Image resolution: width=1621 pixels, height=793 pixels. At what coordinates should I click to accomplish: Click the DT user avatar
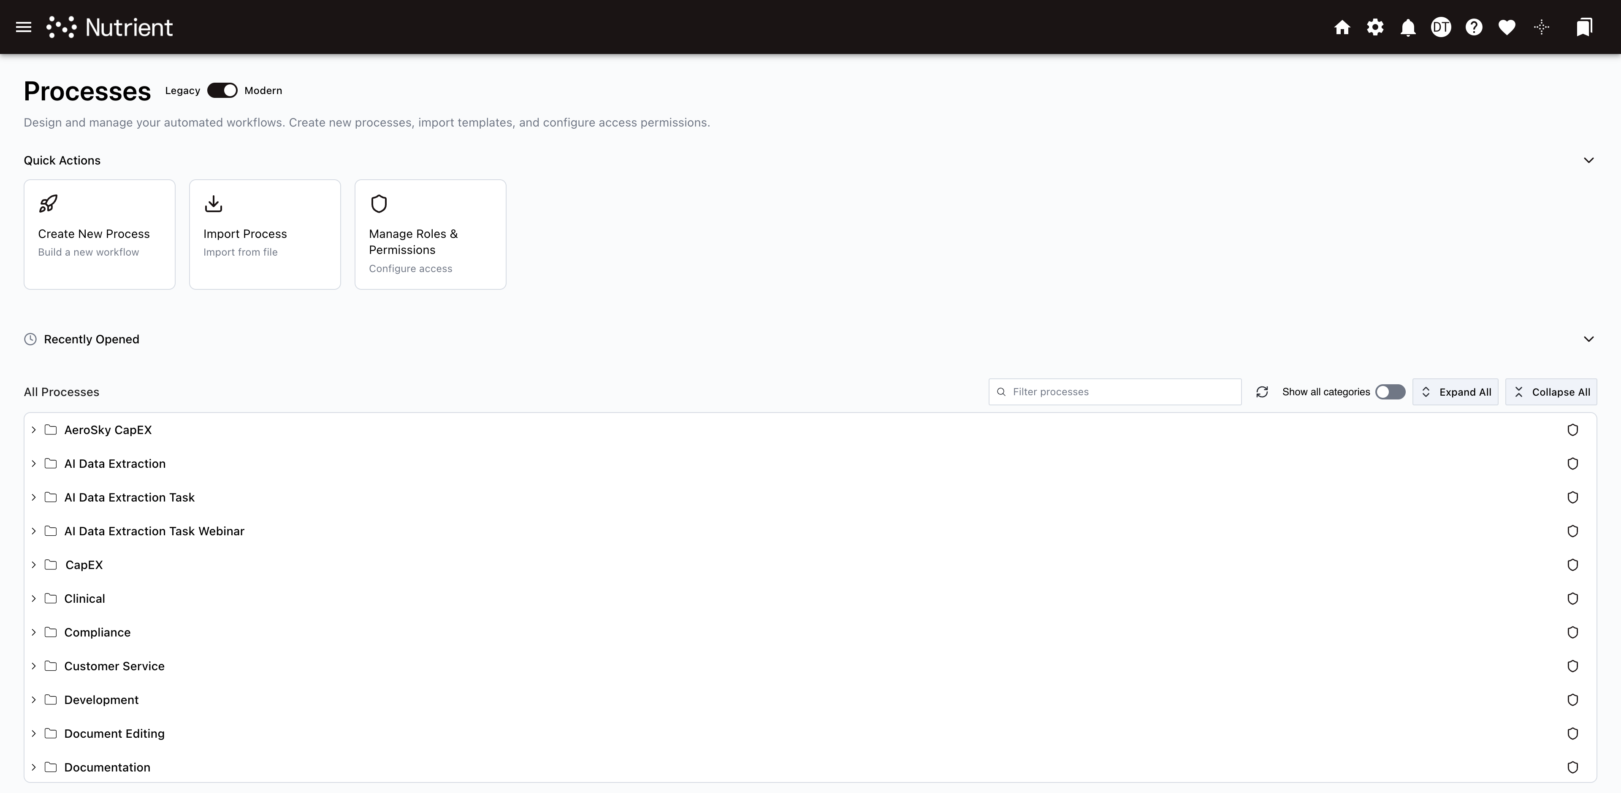1441,27
